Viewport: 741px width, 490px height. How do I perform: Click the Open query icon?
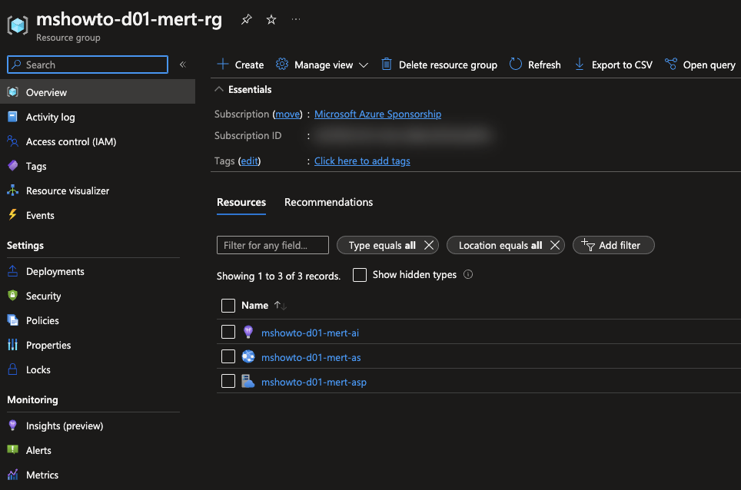tap(671, 65)
